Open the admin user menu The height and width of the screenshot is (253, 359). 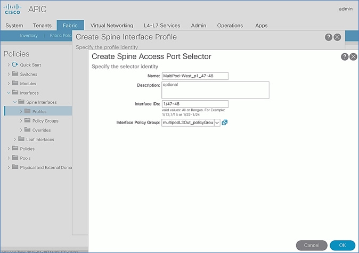(346, 9)
